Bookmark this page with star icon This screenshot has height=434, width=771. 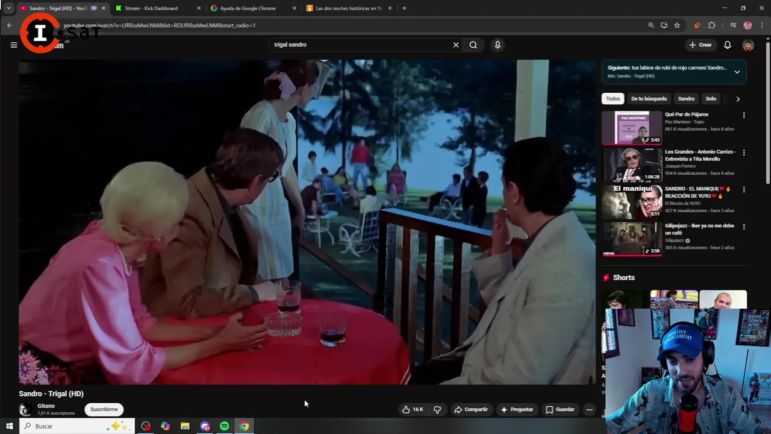[677, 25]
